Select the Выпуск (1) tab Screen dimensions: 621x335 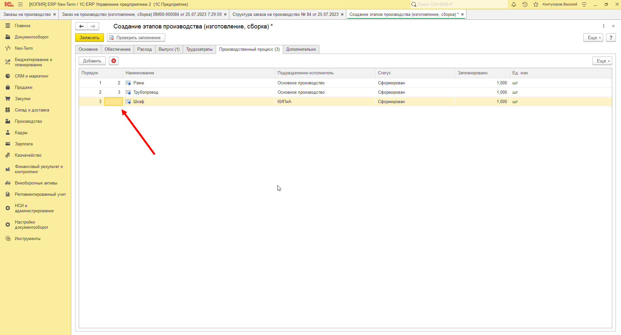coord(169,49)
